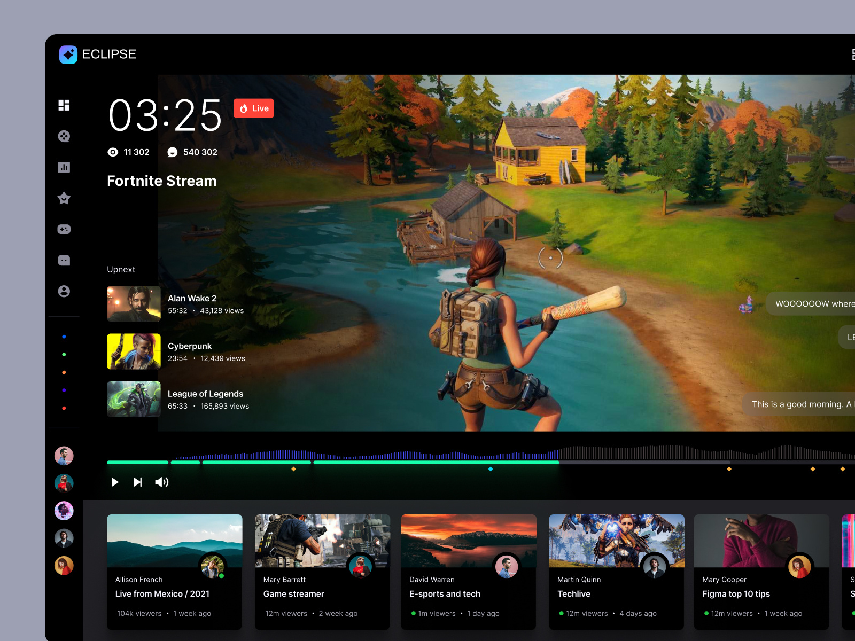Click the red Live badge
855x641 pixels.
click(254, 108)
